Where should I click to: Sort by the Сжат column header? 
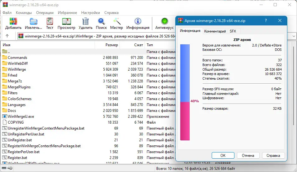pos(132,45)
